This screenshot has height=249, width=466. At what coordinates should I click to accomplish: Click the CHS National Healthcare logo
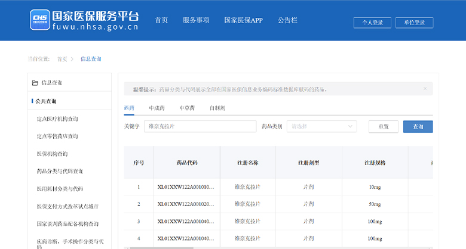pos(39,20)
